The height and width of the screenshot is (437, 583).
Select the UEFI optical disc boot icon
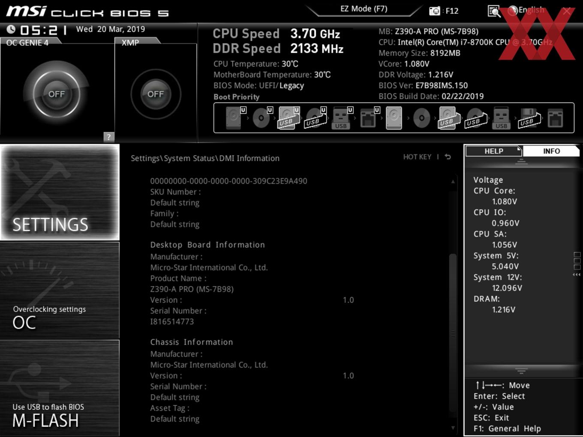click(262, 118)
